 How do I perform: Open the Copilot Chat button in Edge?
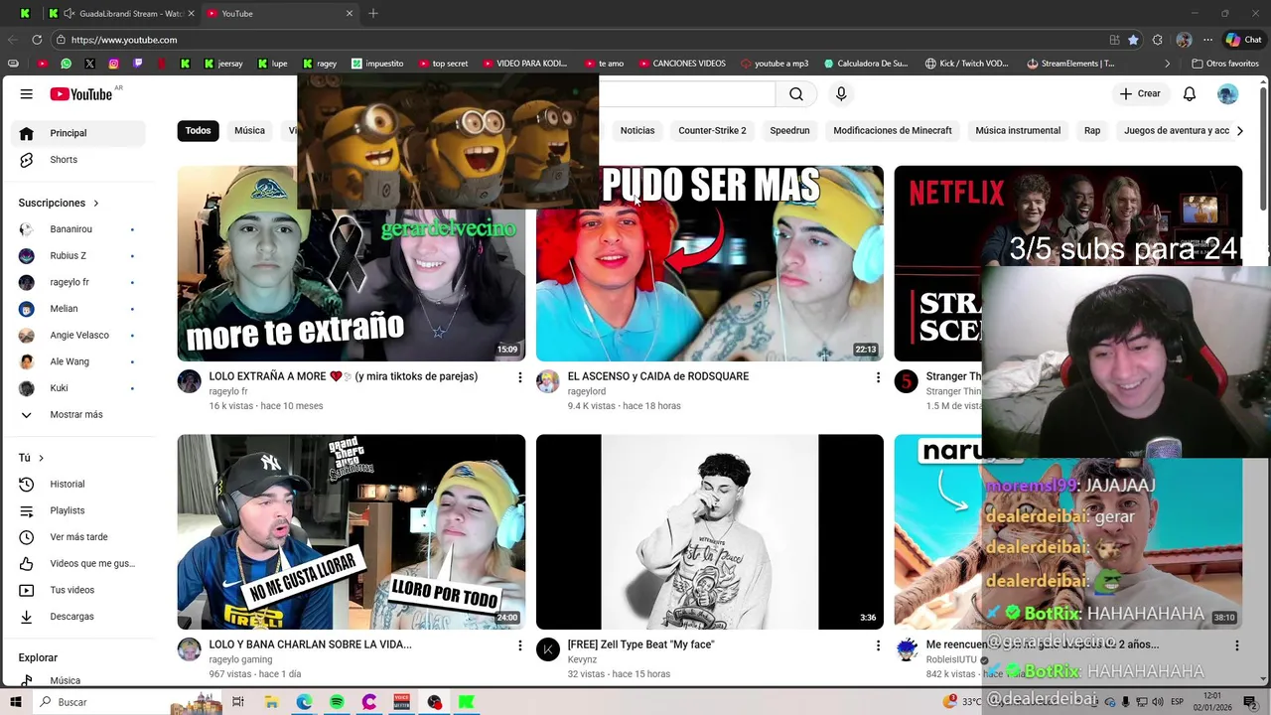click(1243, 40)
